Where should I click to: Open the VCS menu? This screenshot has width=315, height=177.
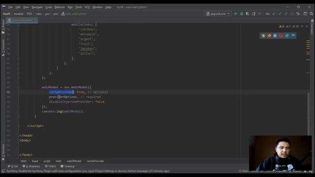point(87,7)
